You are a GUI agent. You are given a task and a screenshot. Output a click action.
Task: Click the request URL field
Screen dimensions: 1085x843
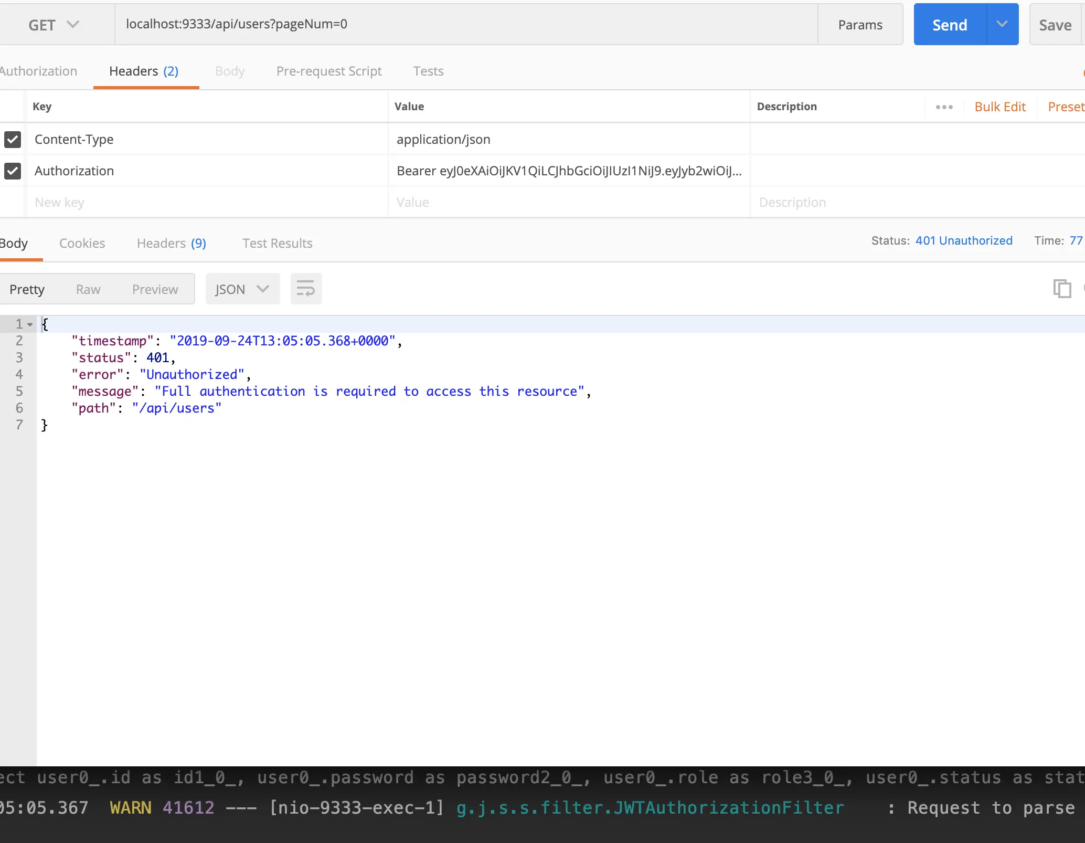tap(467, 24)
